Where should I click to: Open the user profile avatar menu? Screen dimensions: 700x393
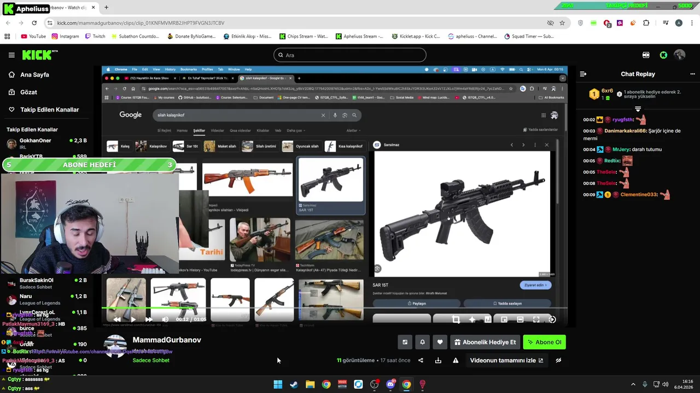tap(680, 55)
